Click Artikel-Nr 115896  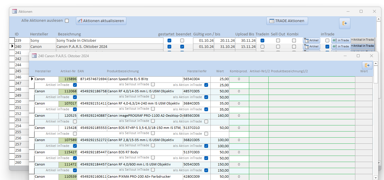tap(68, 79)
